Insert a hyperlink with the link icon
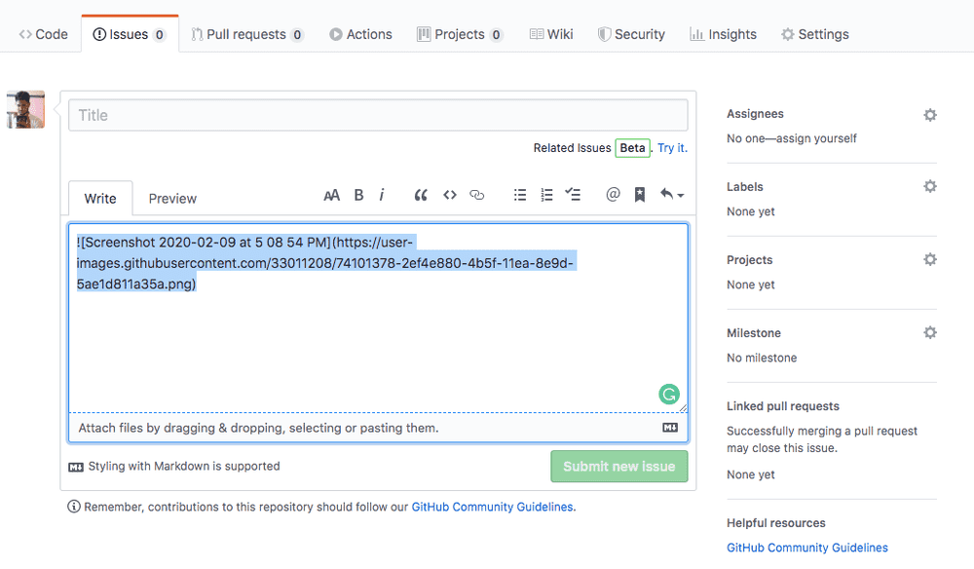Viewport: 974px width, 569px height. click(476, 194)
